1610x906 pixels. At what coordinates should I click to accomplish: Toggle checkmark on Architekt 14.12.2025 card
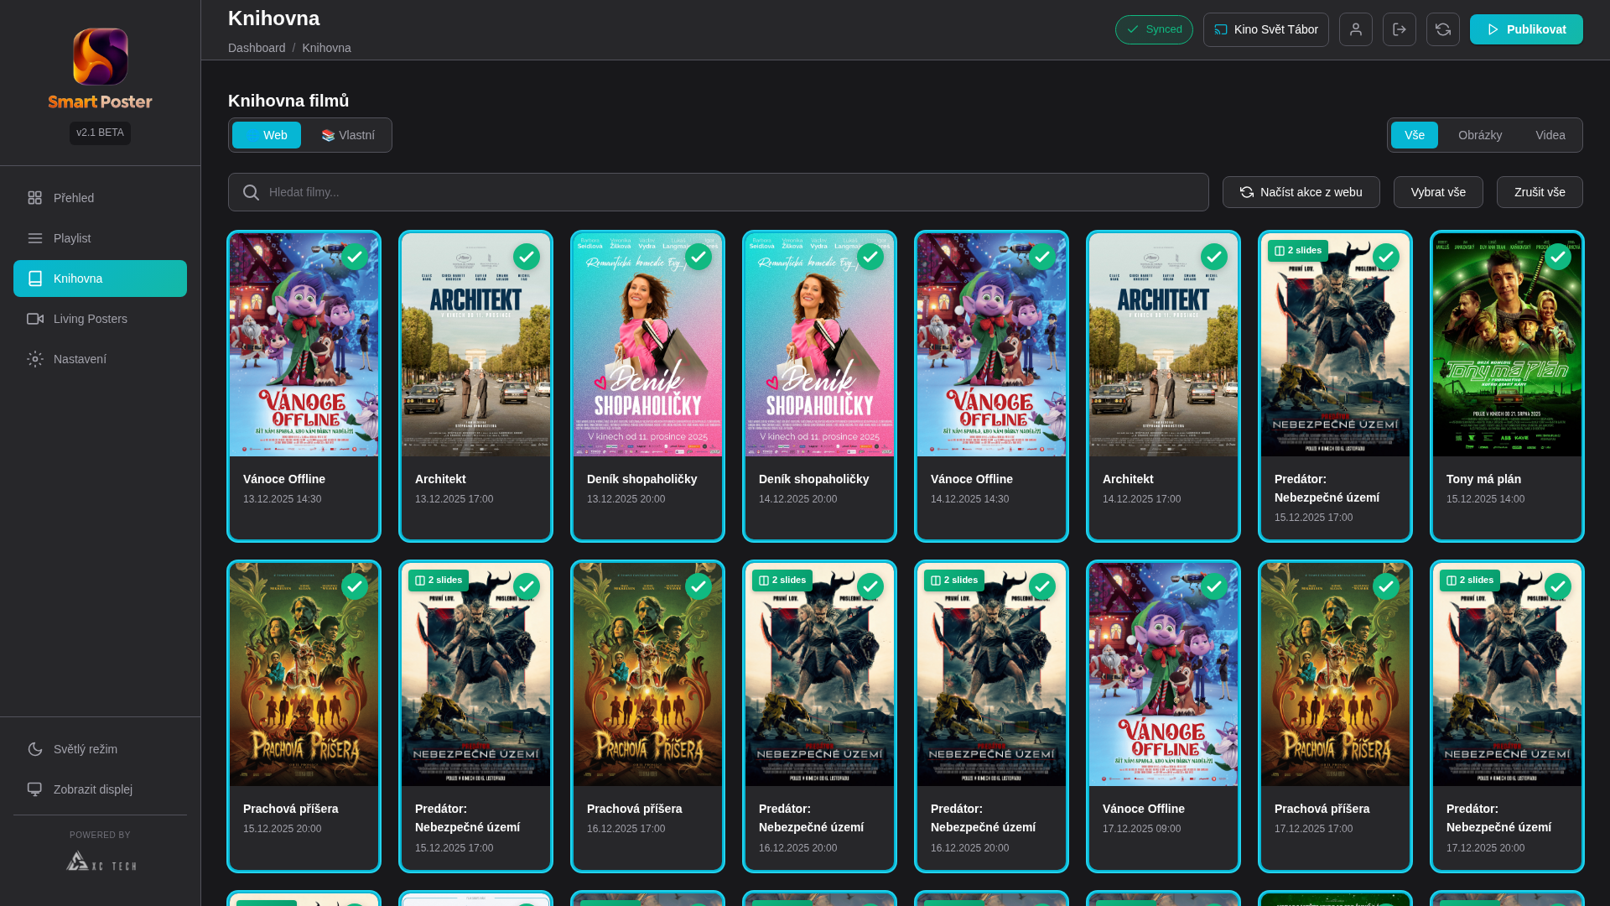1213,257
